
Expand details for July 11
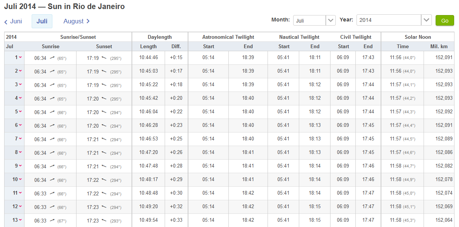[20, 193]
